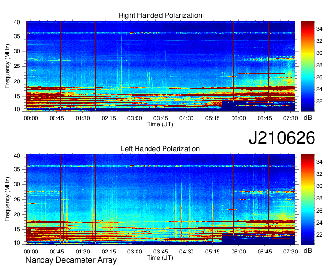Click the 05:15 time tick in Right Handed plot
This screenshot has width=328, height=266.
[213, 118]
